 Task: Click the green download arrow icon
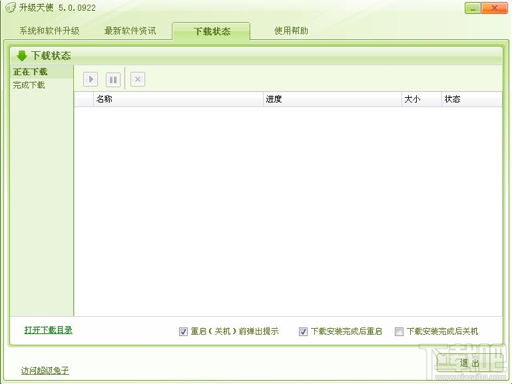coord(21,56)
